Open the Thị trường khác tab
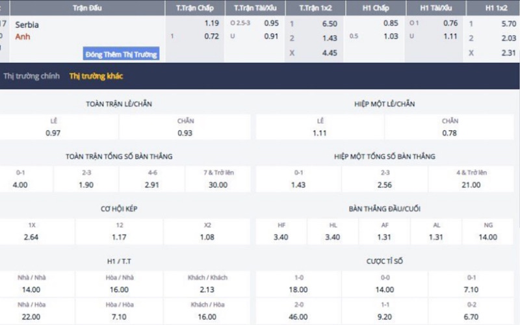The height and width of the screenshot is (325, 520). click(96, 76)
